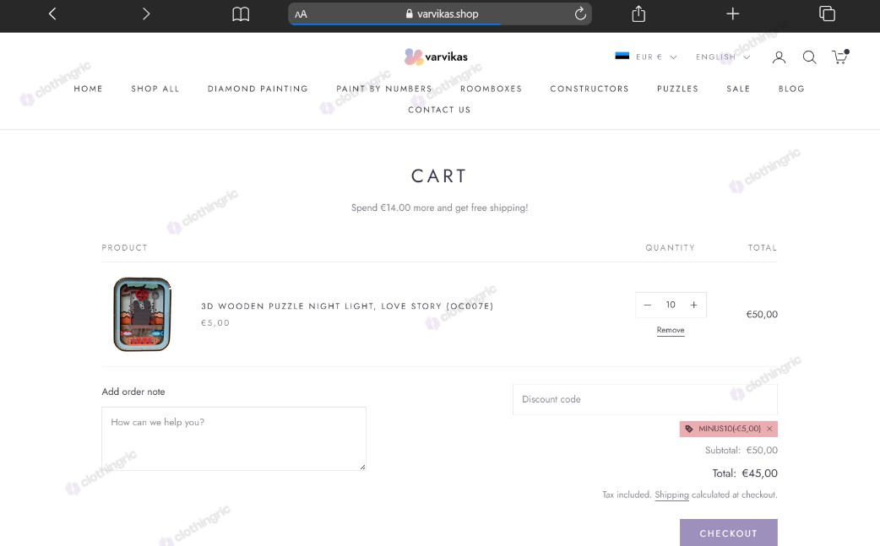Click the varvikas.shop address bar
The width and height of the screenshot is (880, 546).
[x=440, y=14]
